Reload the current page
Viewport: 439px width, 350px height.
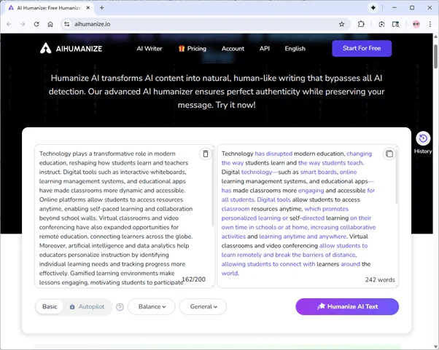pos(36,24)
